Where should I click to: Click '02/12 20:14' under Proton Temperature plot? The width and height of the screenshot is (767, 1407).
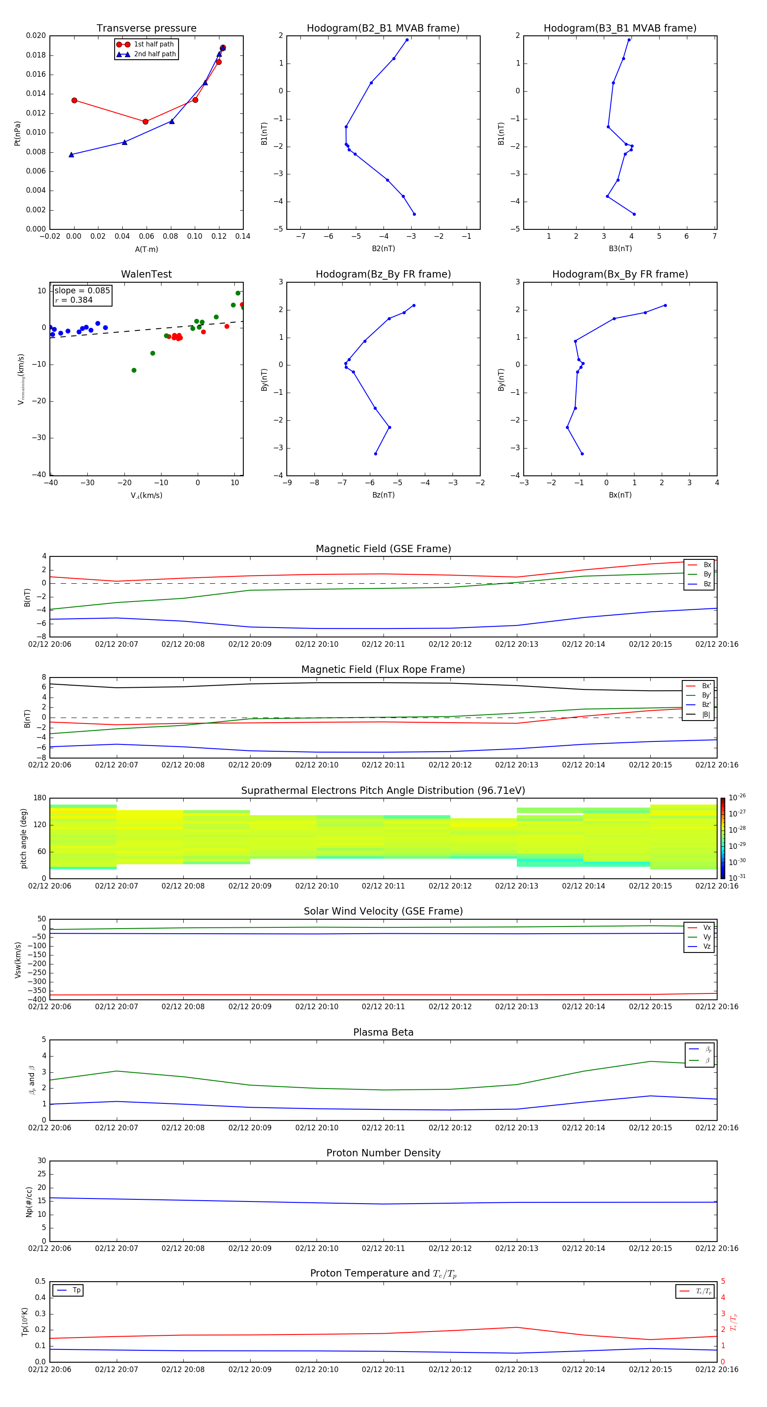(x=584, y=1369)
